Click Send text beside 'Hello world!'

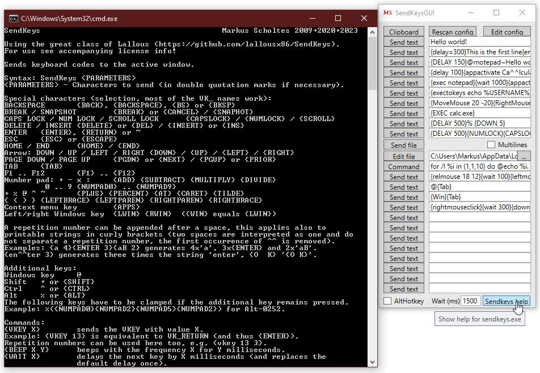coord(404,42)
